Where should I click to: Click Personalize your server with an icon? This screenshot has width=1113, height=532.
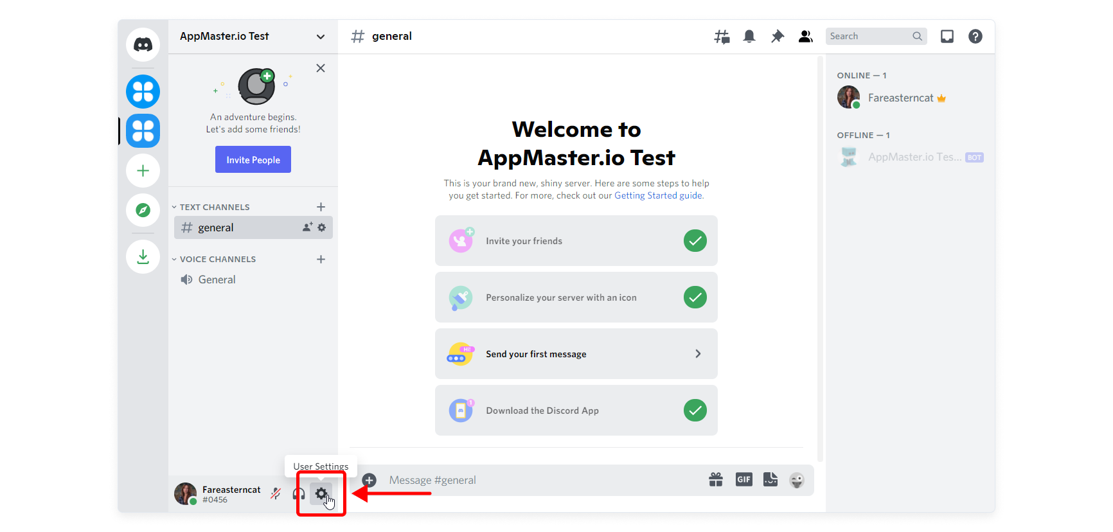pyautogui.click(x=576, y=297)
